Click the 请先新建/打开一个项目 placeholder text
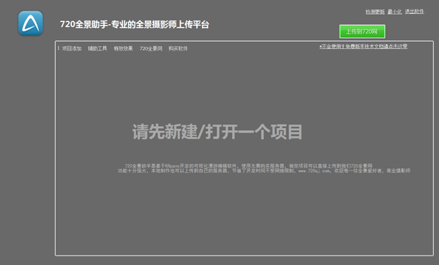 pos(217,132)
